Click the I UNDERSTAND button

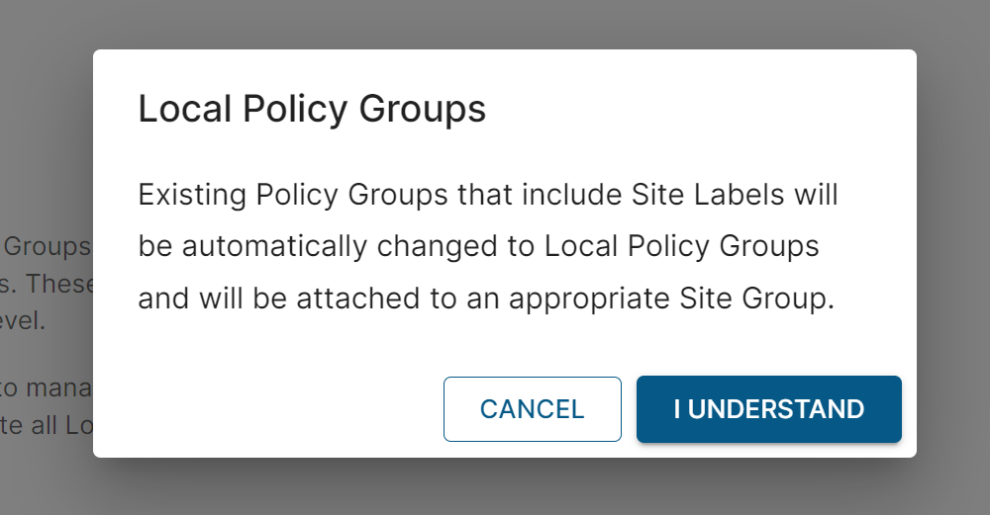[x=768, y=409]
